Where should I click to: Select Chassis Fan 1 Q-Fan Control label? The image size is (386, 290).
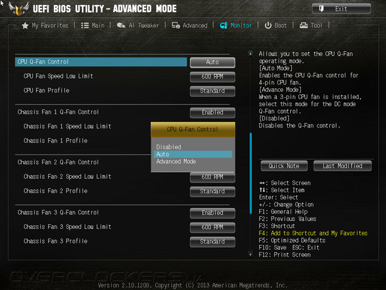point(58,112)
